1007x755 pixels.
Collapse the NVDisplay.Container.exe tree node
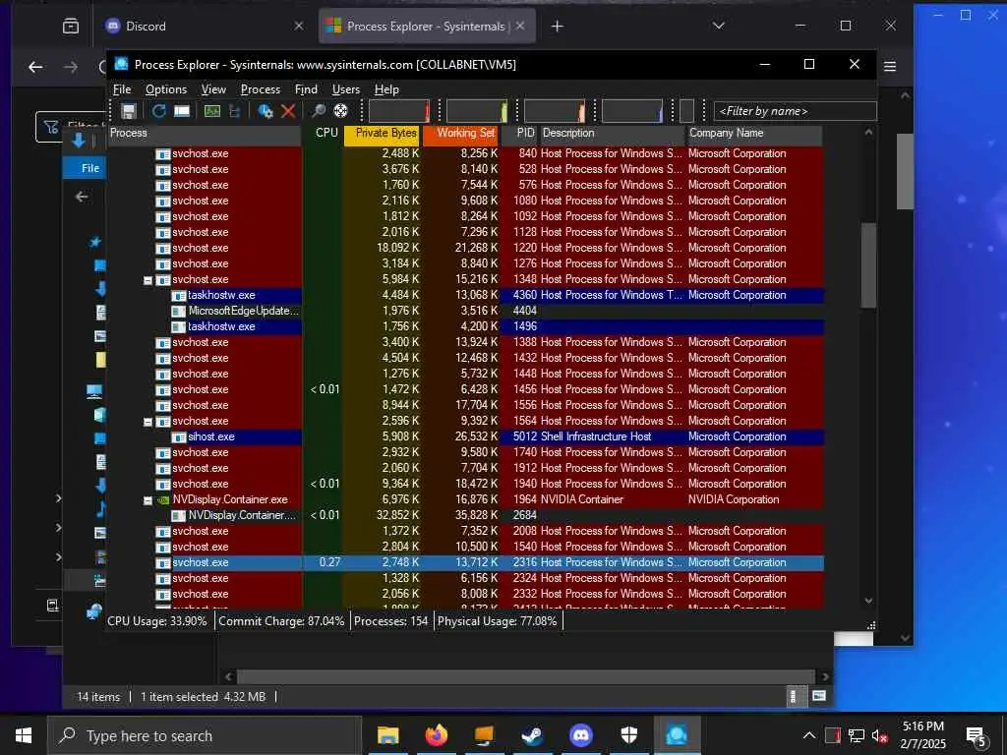click(148, 500)
